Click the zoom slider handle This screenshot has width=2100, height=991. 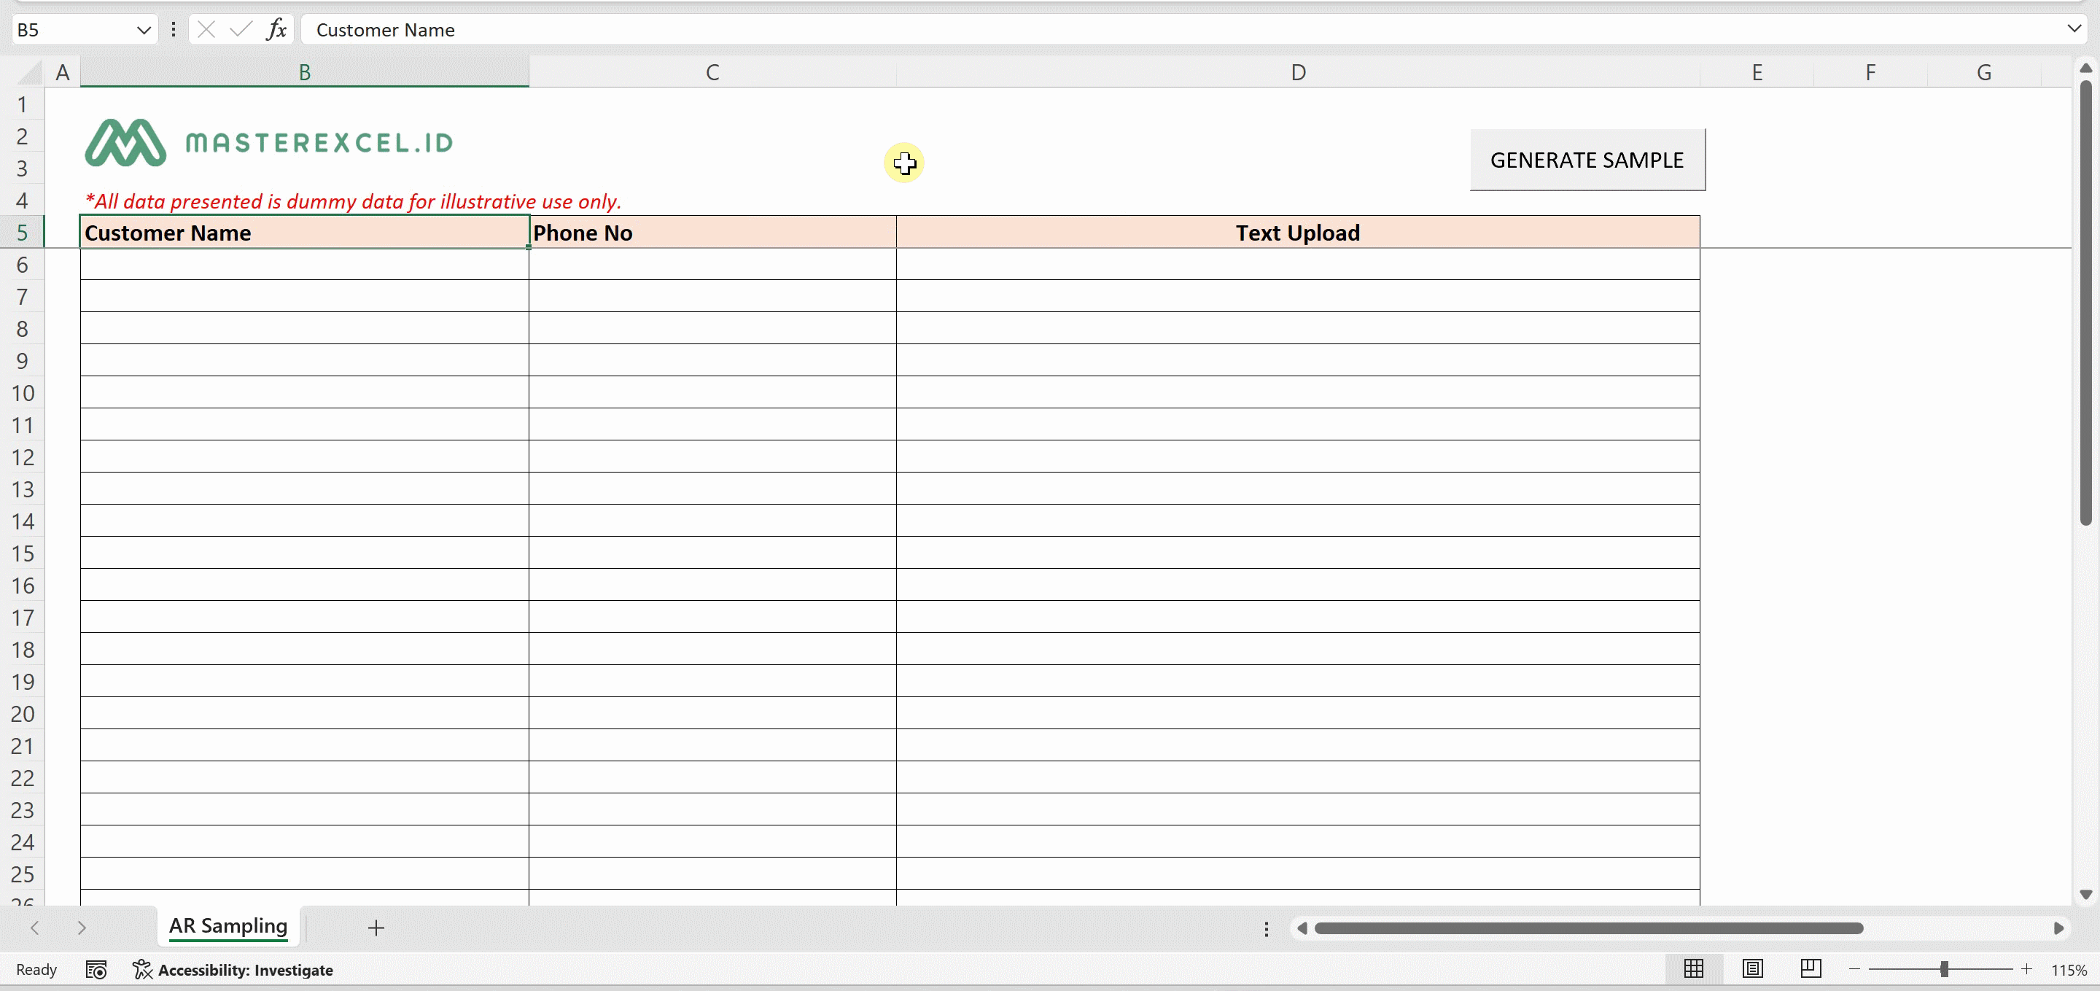point(1944,968)
